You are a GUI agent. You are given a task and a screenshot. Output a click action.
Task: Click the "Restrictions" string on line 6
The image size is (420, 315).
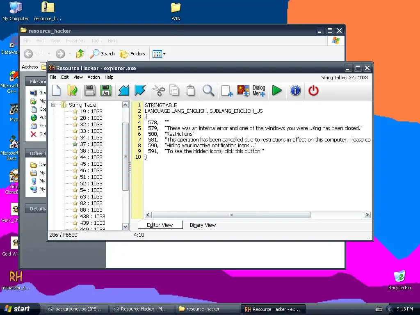[180, 134]
